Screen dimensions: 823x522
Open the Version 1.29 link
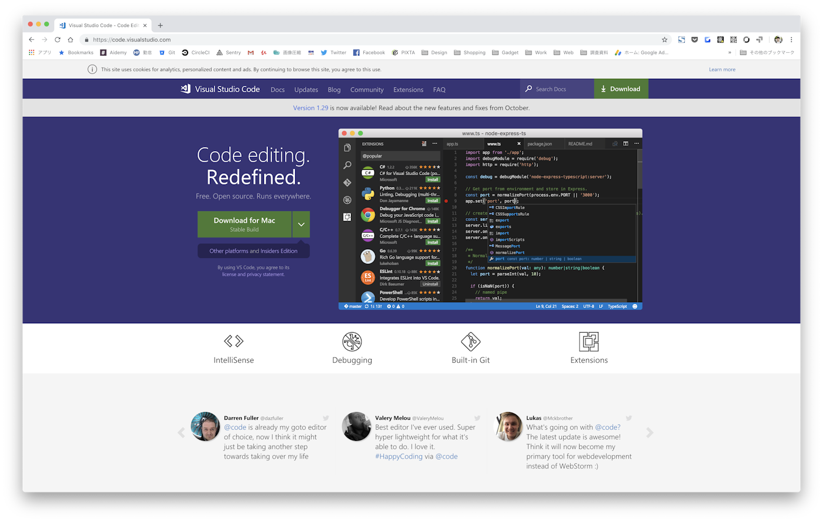(x=310, y=108)
